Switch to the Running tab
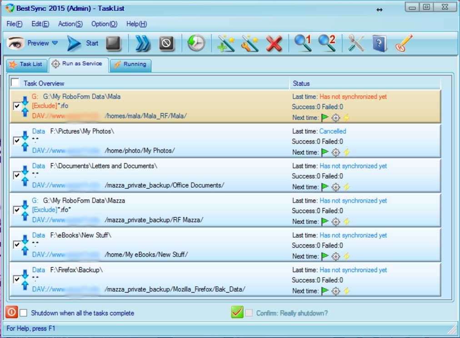Image resolution: width=460 pixels, height=338 pixels. [x=130, y=64]
